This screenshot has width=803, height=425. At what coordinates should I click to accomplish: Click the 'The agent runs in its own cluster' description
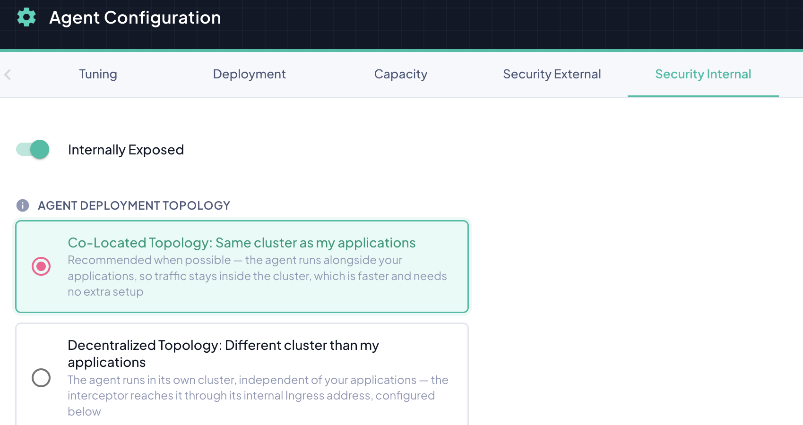click(258, 396)
